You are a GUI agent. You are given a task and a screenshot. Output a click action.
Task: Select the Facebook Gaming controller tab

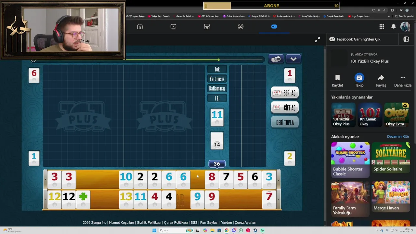coord(274,27)
